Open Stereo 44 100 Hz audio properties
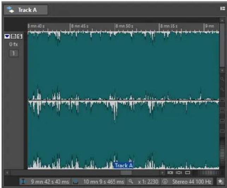227x188 pixels. pos(192,182)
